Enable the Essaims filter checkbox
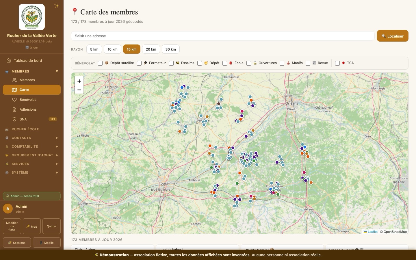The width and height of the screenshot is (416, 260). point(171,63)
